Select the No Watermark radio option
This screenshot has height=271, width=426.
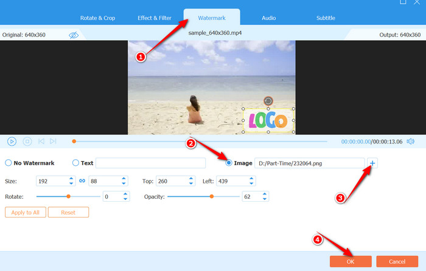pos(9,163)
